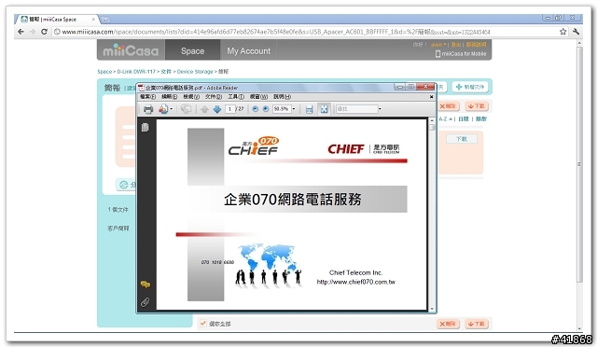
Task: Click the Reader scrollbar down arrow
Action: point(432,309)
